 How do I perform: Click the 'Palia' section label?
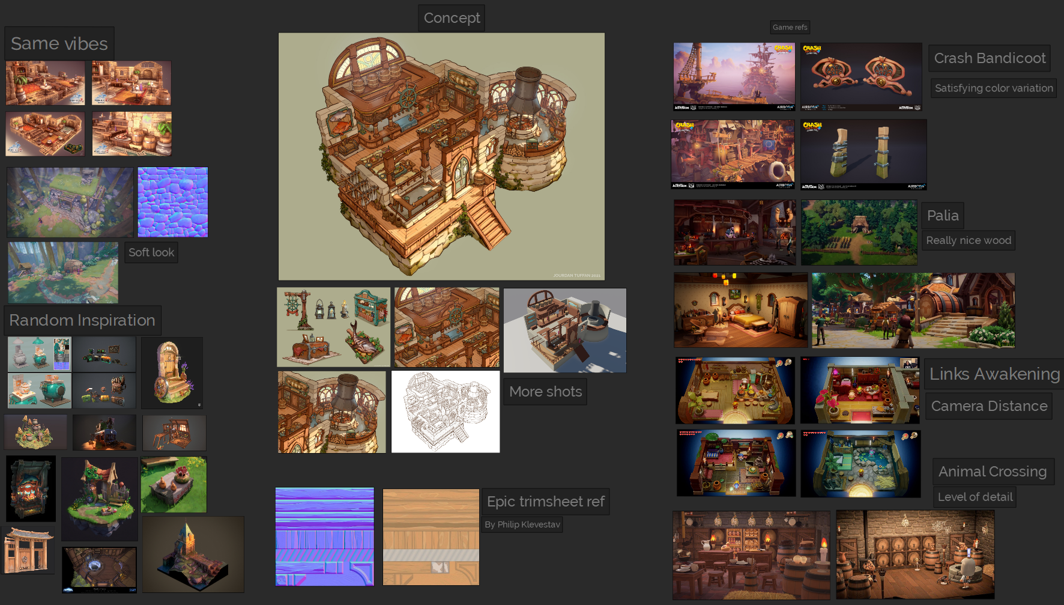[x=943, y=215]
